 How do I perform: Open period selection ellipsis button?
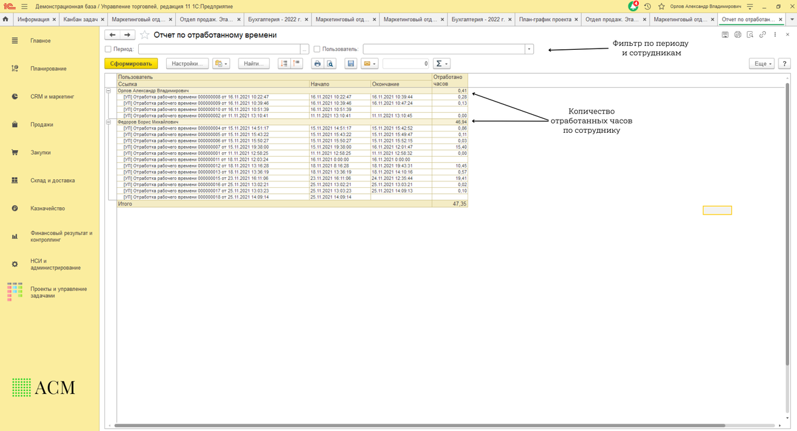point(304,49)
